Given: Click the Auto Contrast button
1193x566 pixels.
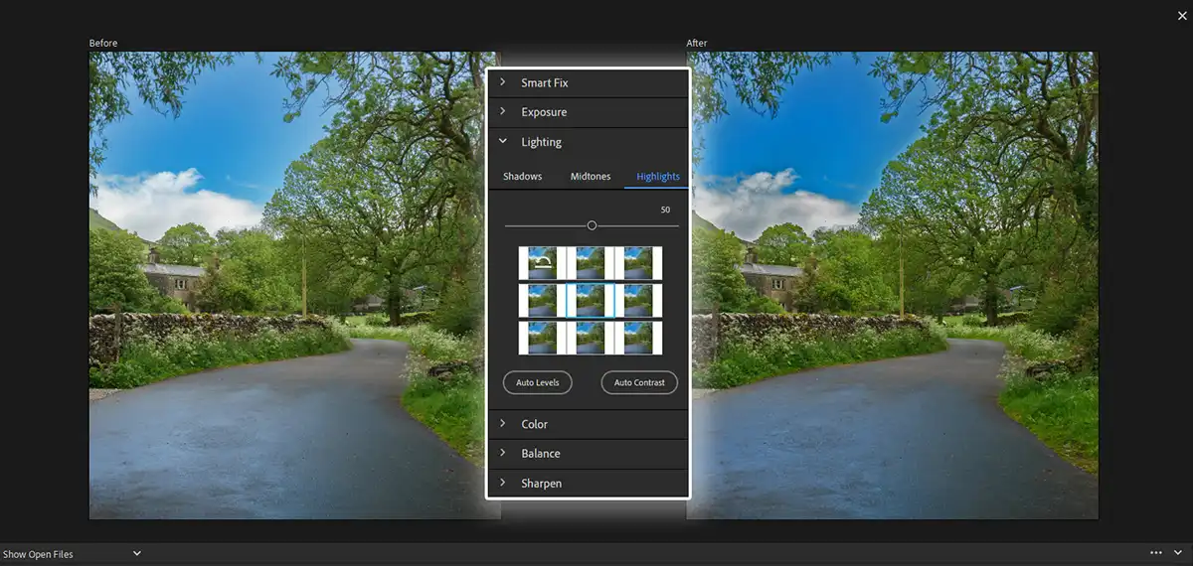Looking at the screenshot, I should click(x=639, y=382).
